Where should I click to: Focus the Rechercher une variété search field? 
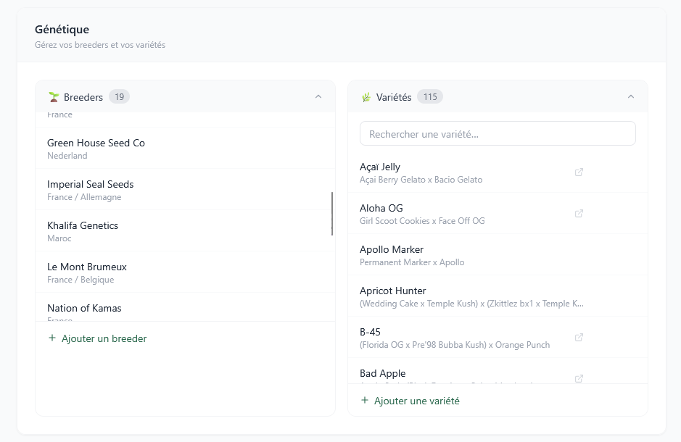tap(498, 133)
